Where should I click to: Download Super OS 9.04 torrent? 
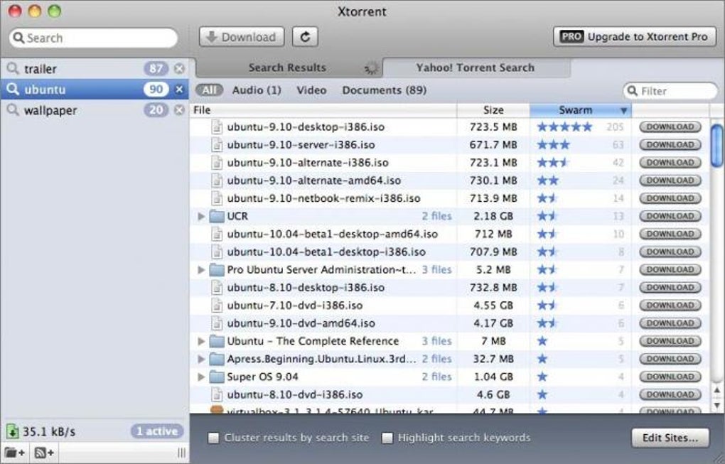point(670,377)
